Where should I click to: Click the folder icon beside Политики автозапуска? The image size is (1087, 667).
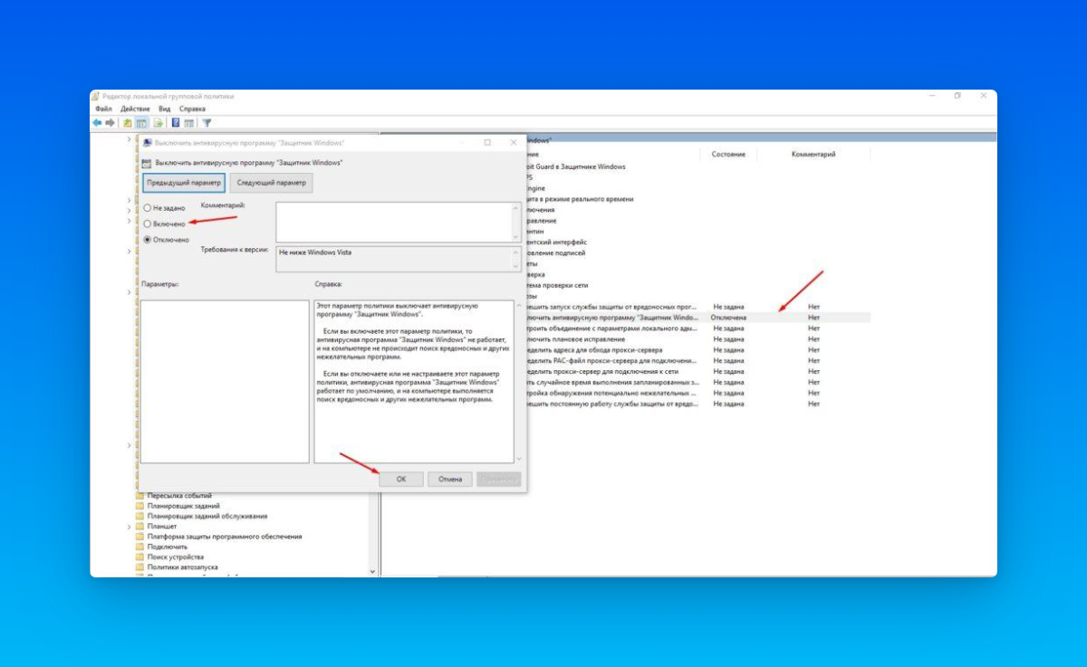coord(140,567)
